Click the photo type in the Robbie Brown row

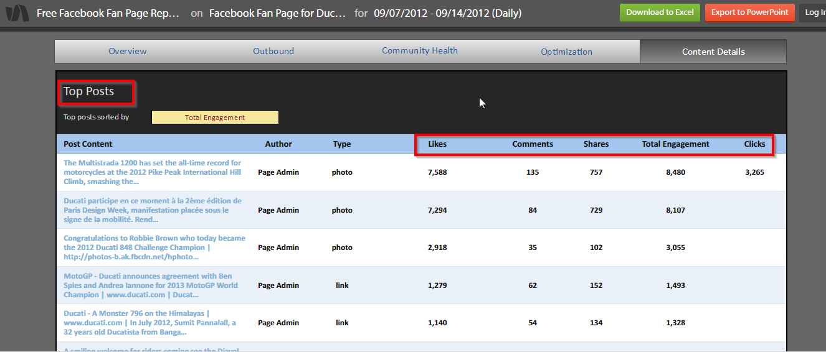(342, 248)
